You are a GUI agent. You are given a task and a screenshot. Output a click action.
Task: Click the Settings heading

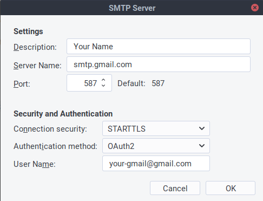(28, 31)
